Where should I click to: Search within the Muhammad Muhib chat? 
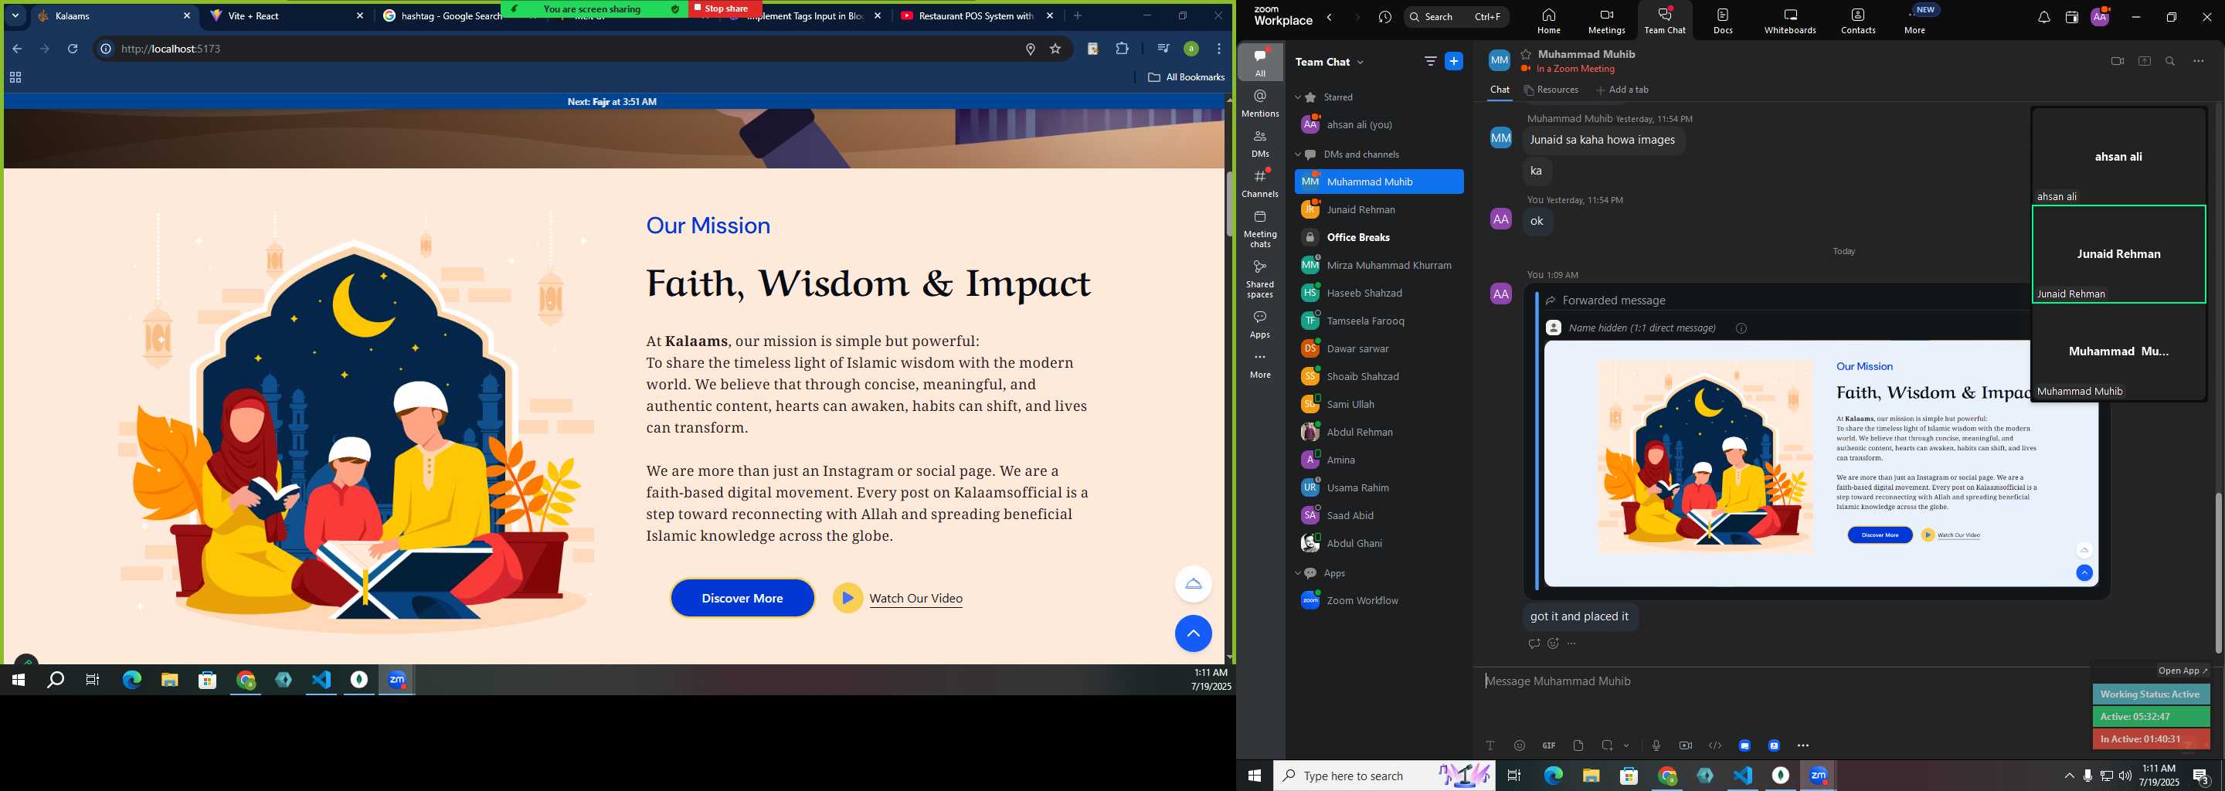pyautogui.click(x=2171, y=61)
